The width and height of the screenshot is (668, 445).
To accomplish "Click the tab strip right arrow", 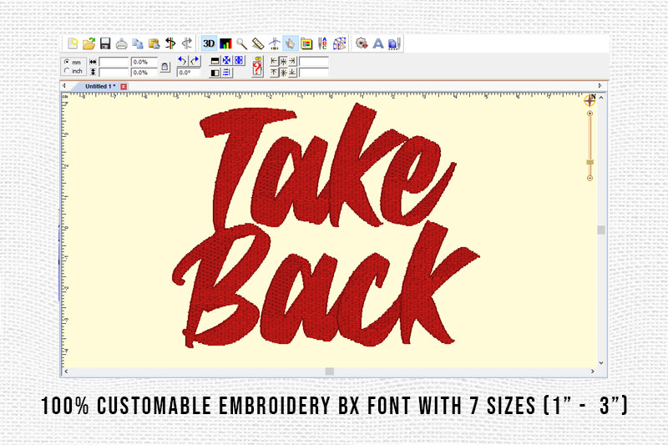I will [x=600, y=86].
